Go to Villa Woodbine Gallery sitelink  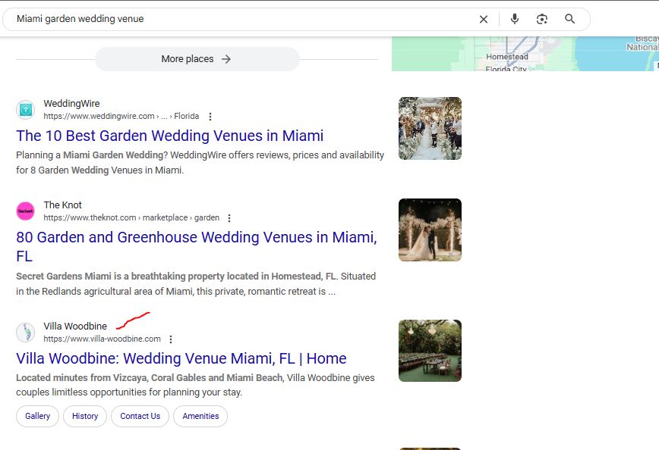coord(37,416)
